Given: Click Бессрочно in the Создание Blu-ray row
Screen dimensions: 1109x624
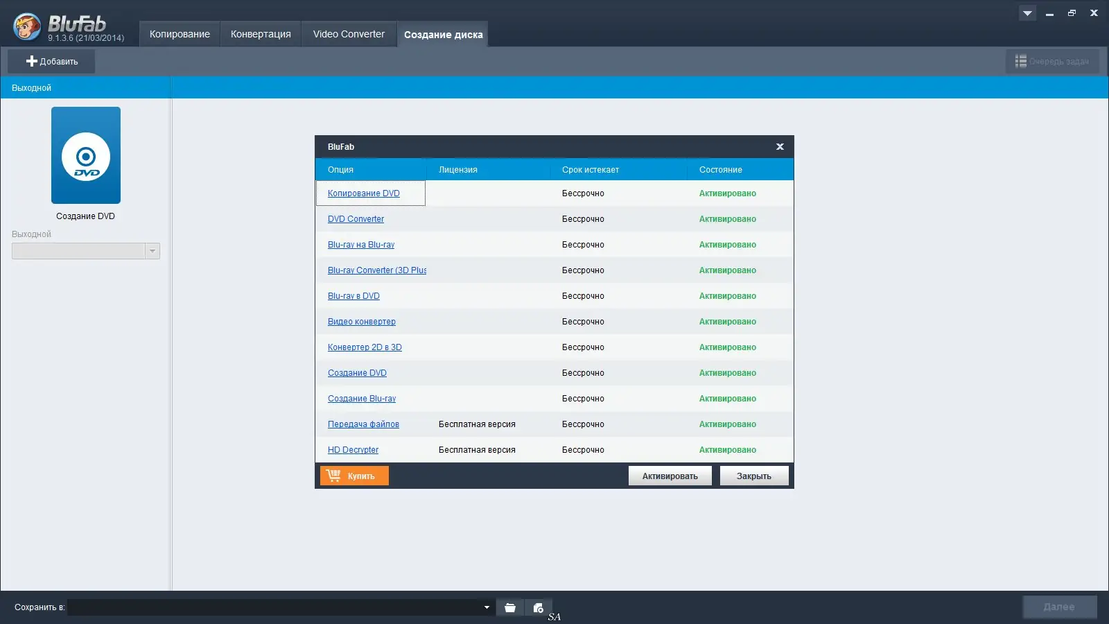Looking at the screenshot, I should click(x=583, y=399).
